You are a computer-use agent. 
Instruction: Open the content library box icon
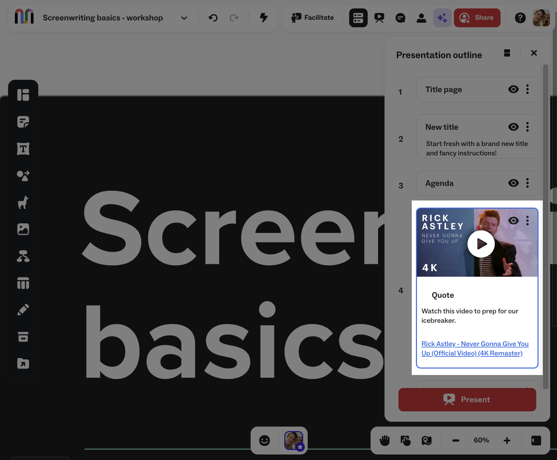click(23, 337)
